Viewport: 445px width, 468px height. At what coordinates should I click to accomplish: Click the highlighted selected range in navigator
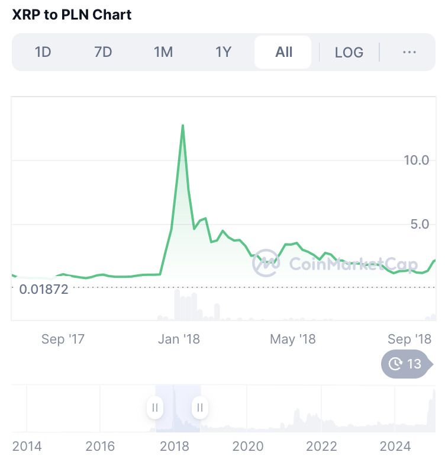coord(178,408)
